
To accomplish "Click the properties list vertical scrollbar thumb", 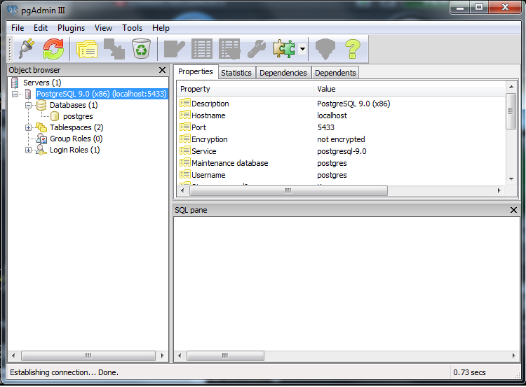I will 511,111.
